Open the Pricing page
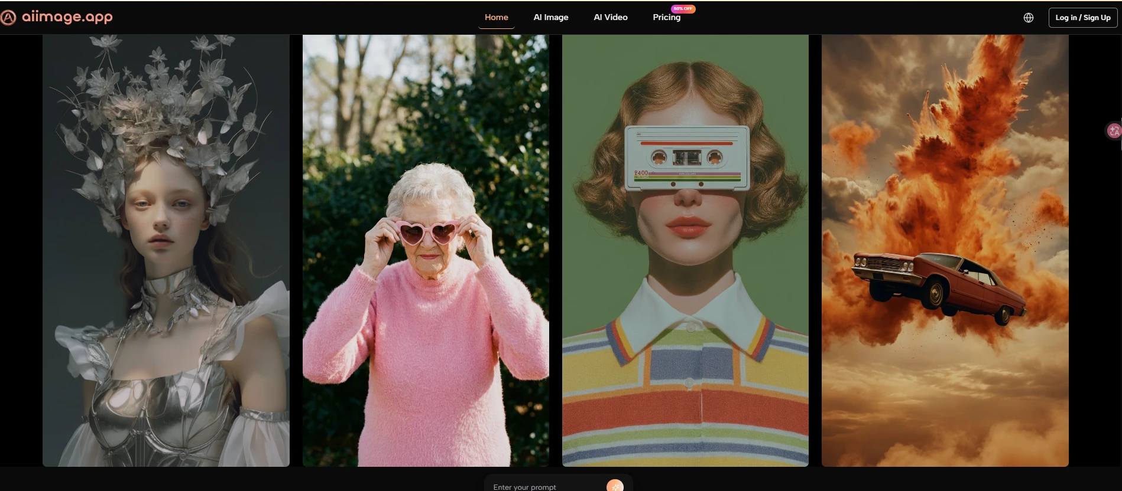The image size is (1122, 491). click(666, 18)
